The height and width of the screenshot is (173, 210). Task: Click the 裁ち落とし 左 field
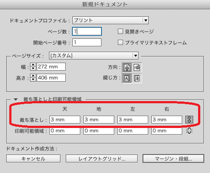133,120
